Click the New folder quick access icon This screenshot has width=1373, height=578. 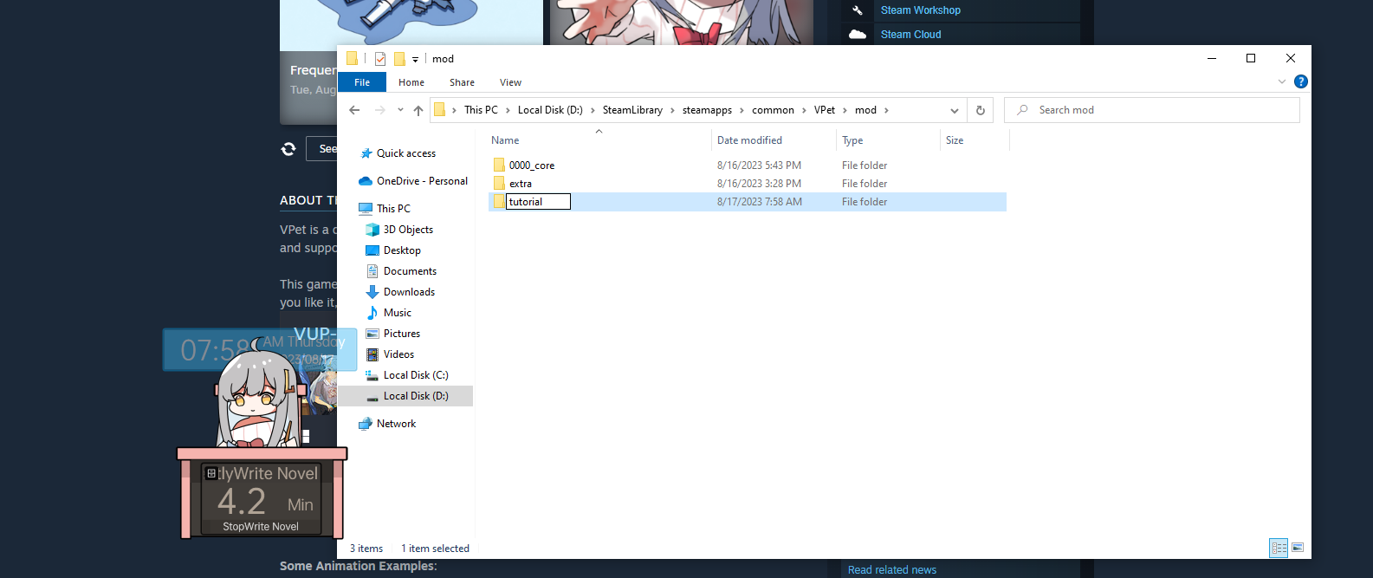coord(399,59)
